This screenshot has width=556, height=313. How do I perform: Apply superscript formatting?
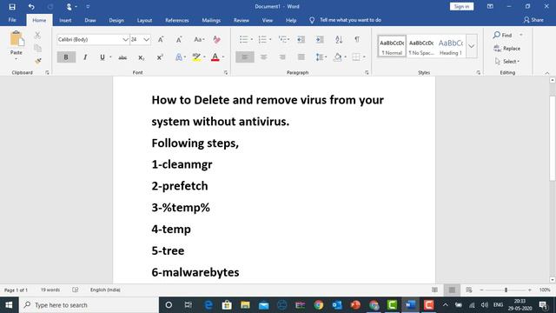(160, 57)
